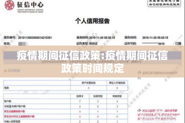Click the 已婚 marital status text
The width and height of the screenshot is (185, 123).
point(178,44)
